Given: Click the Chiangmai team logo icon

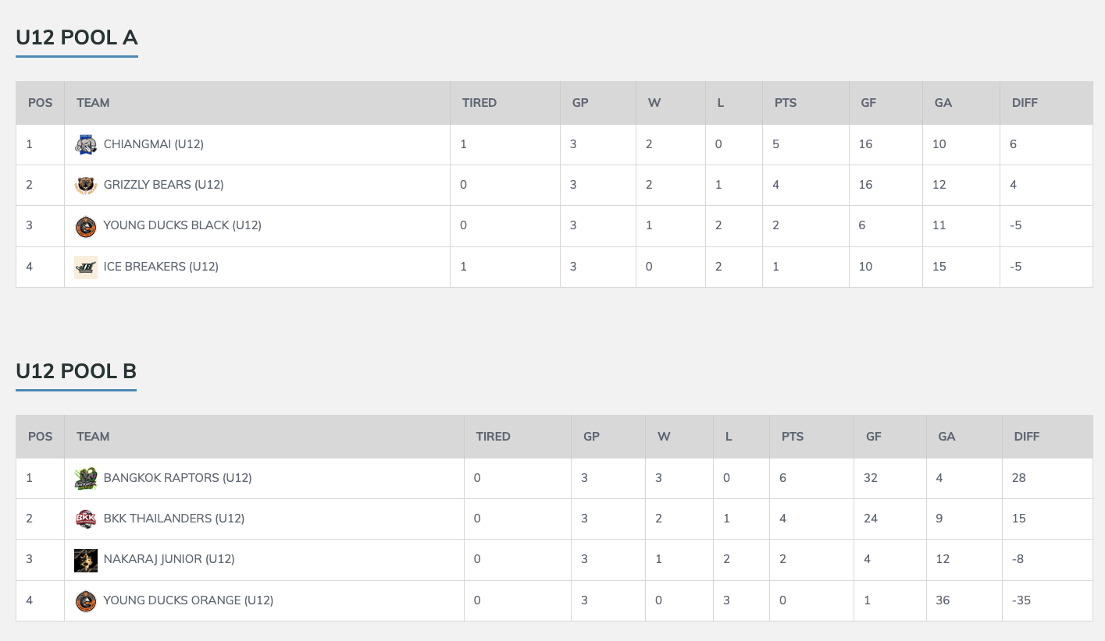Looking at the screenshot, I should [86, 144].
